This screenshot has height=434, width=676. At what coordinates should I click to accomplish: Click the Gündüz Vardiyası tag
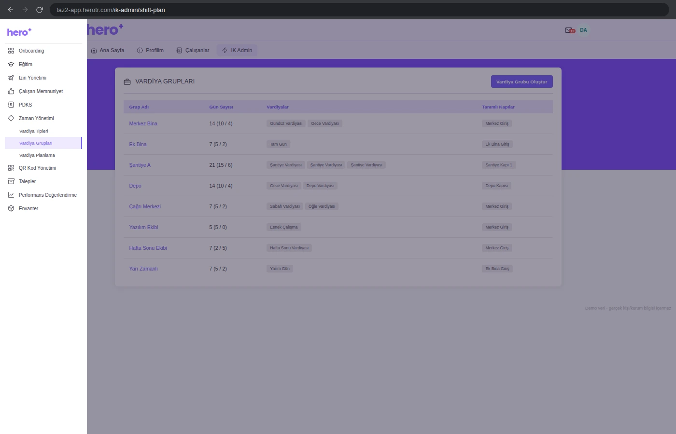pyautogui.click(x=286, y=123)
